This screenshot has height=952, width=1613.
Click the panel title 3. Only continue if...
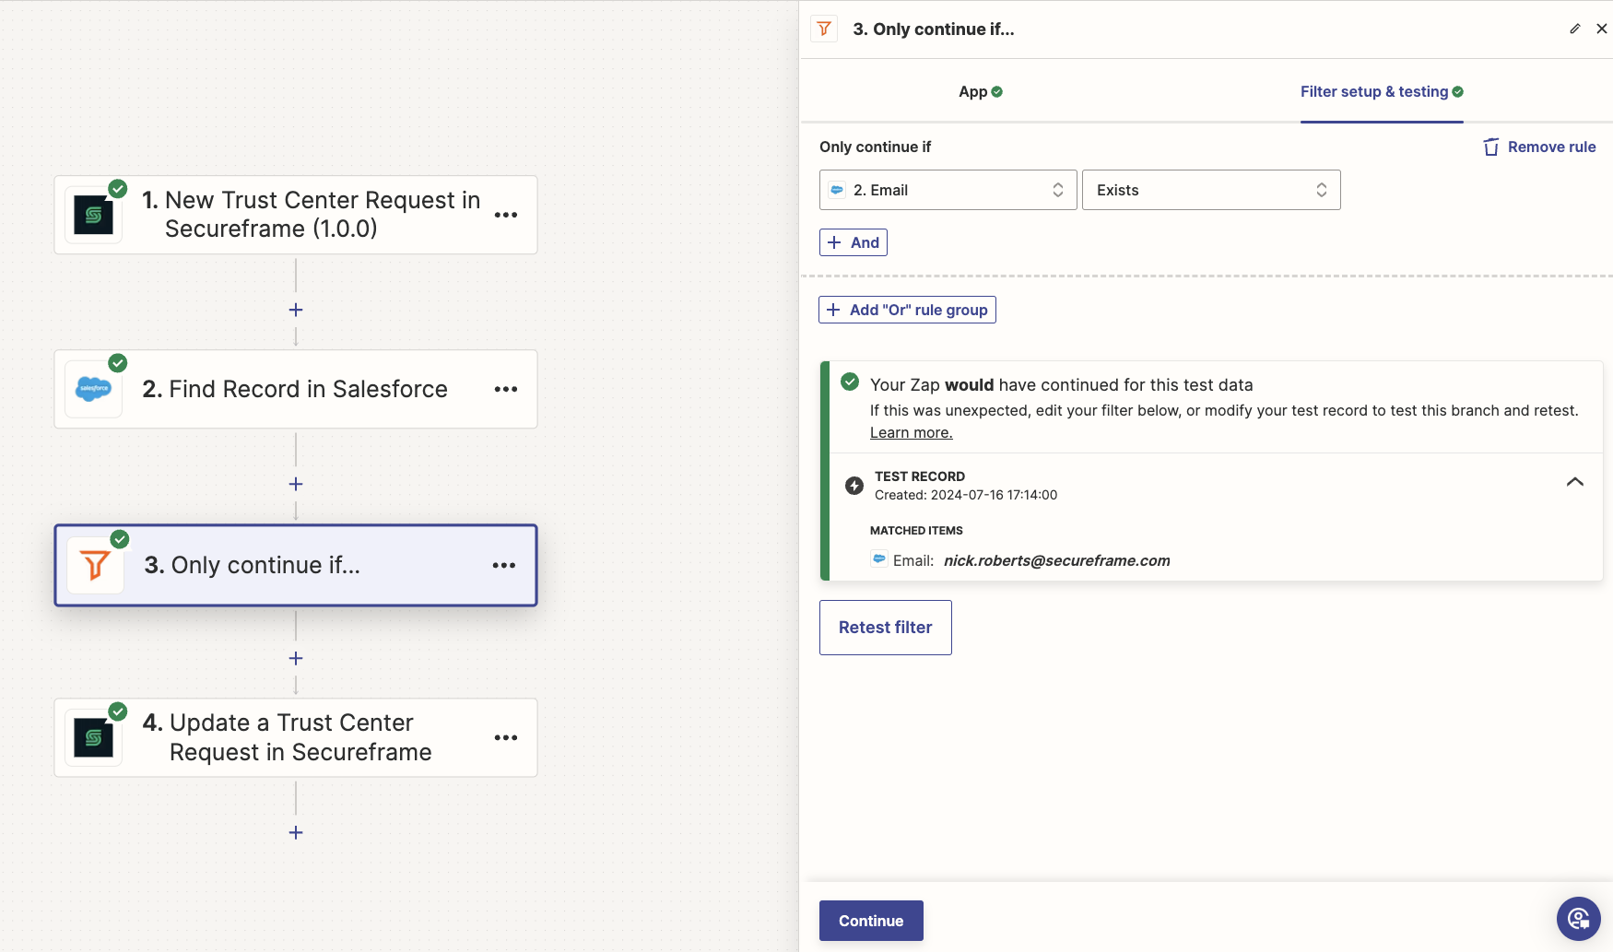(934, 29)
